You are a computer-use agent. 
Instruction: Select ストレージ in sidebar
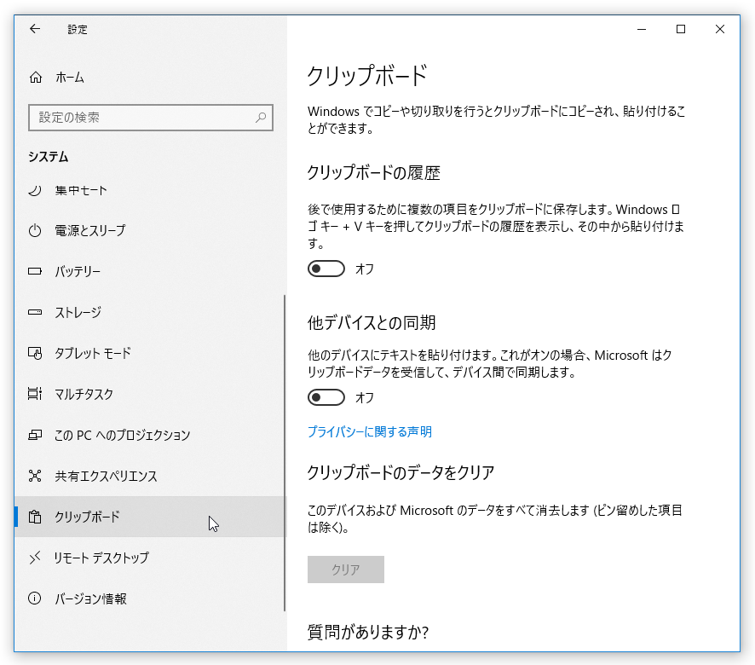point(149,312)
